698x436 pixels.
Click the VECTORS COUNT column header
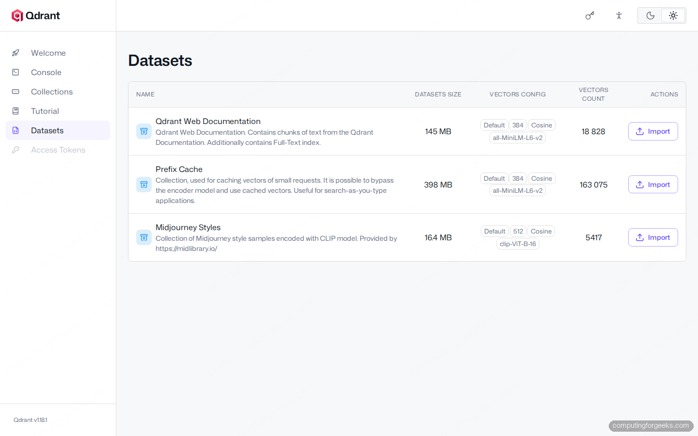(x=593, y=94)
